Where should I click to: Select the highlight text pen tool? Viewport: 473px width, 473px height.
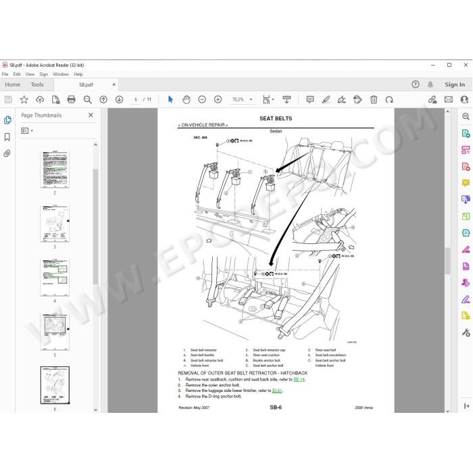click(326, 99)
